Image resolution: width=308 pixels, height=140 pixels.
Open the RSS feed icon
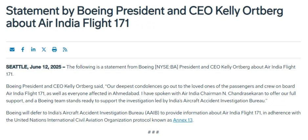coord(65,50)
